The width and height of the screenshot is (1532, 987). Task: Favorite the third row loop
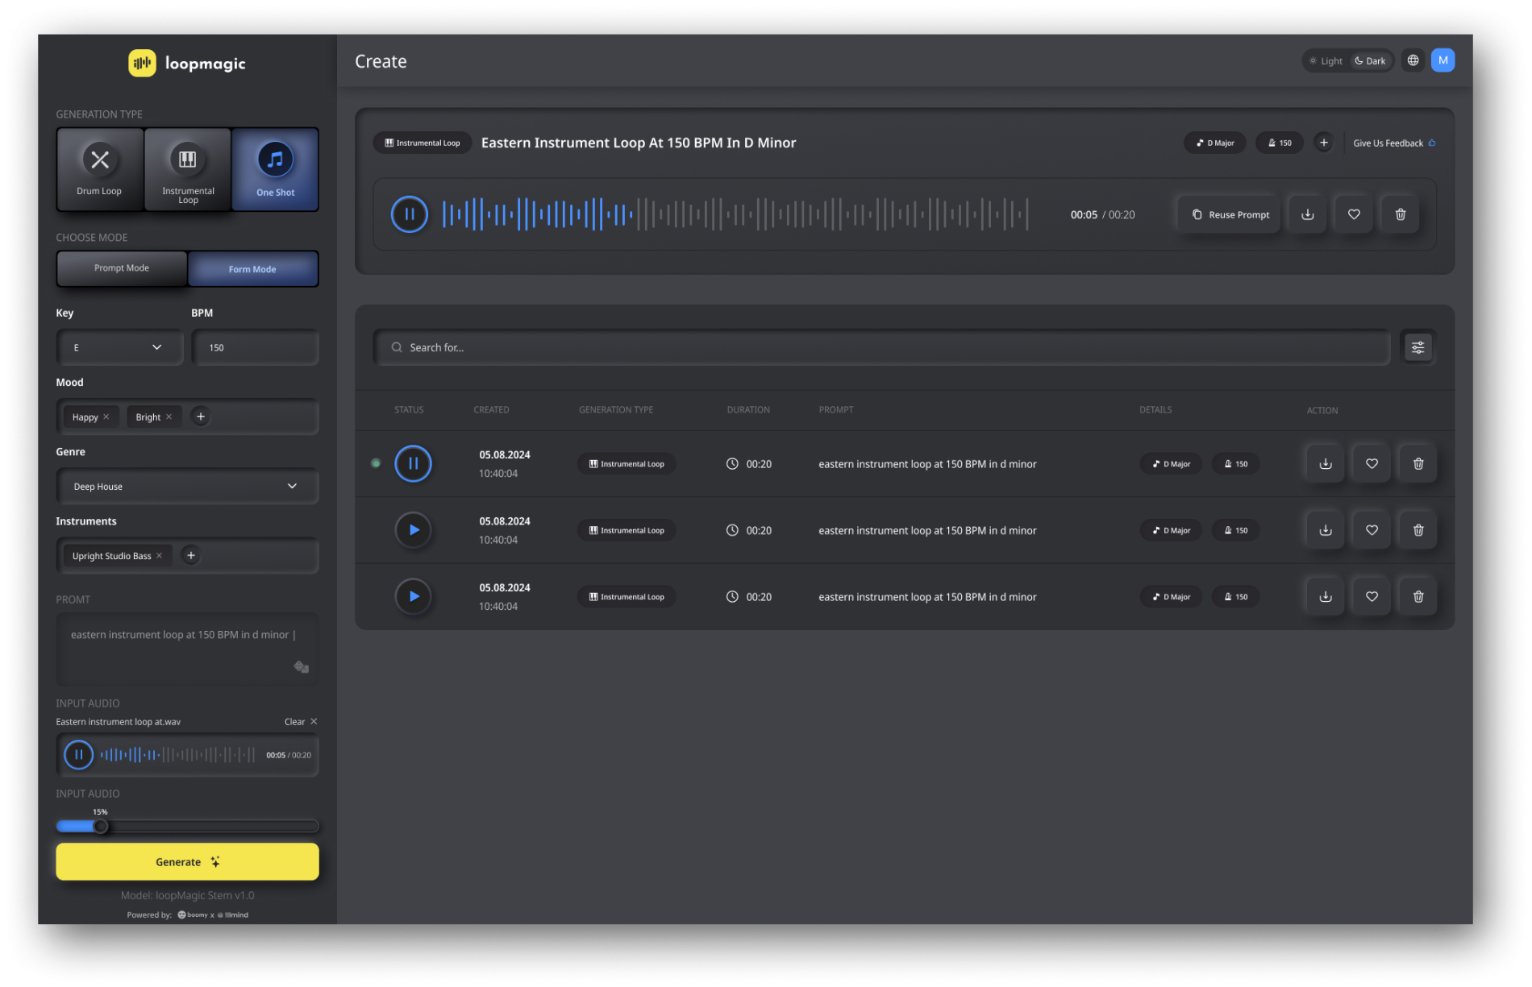coord(1372,596)
